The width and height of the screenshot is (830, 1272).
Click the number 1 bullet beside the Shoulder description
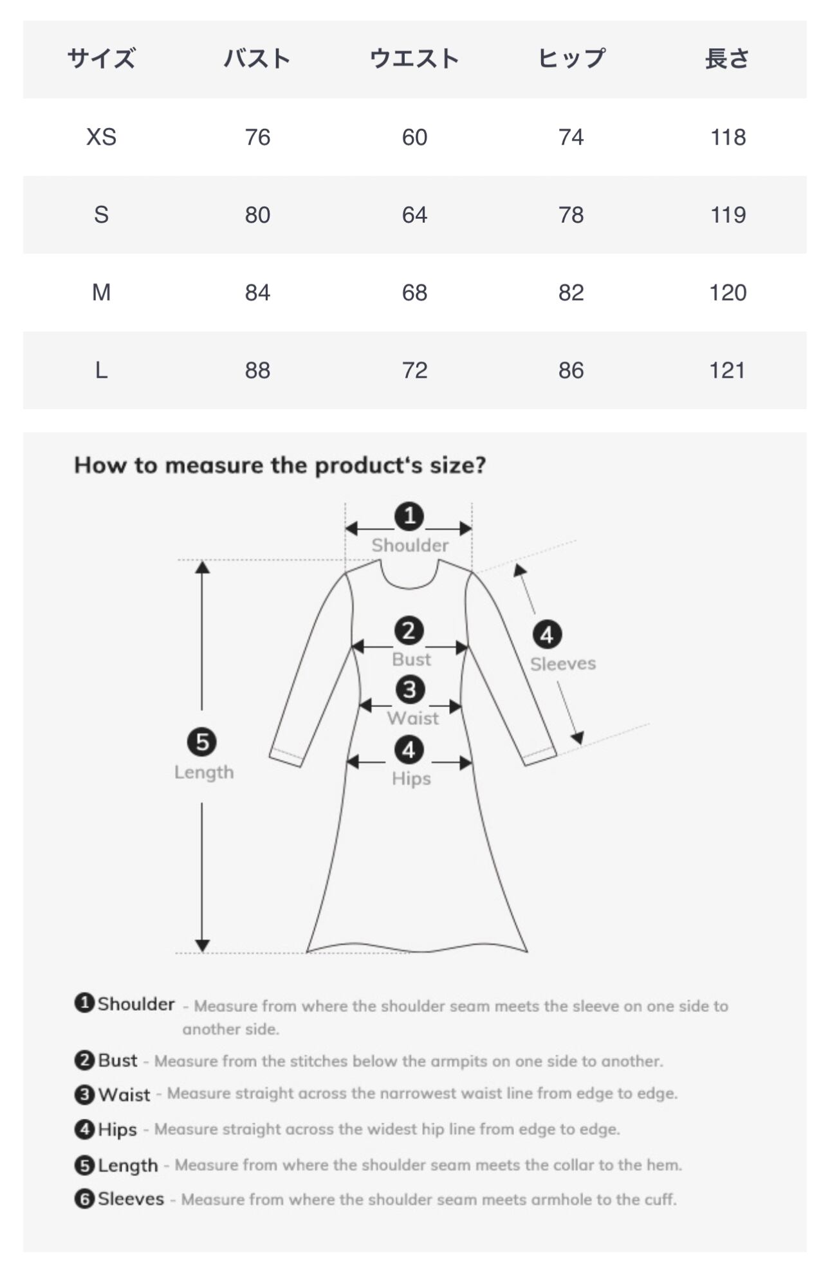(x=84, y=1002)
